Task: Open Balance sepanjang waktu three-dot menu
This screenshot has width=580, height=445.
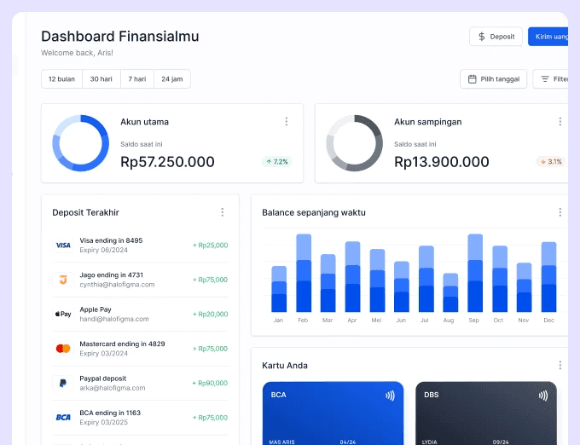Action: pos(560,212)
